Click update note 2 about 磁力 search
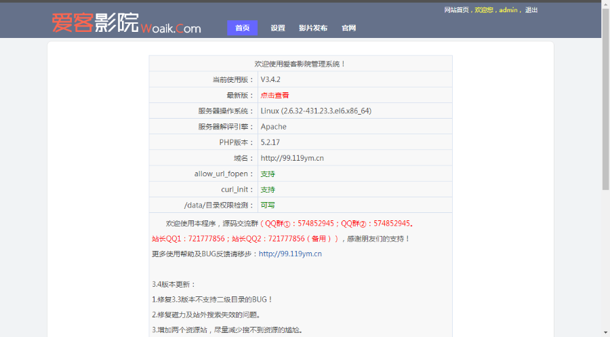Screen dimensions: 610x337 tap(206, 315)
